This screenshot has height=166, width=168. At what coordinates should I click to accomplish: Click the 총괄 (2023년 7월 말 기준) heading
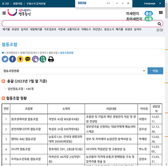pos(27,81)
